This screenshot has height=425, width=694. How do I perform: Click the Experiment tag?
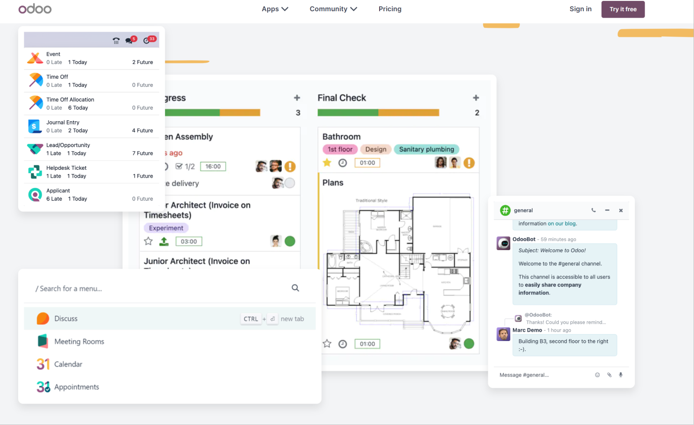click(166, 228)
